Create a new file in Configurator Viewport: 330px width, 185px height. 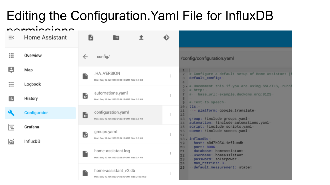click(91, 38)
